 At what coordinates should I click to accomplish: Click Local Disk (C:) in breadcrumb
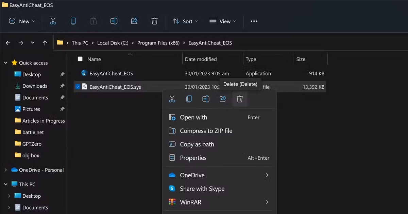click(x=113, y=43)
